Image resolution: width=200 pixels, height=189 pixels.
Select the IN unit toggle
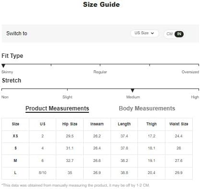click(179, 34)
